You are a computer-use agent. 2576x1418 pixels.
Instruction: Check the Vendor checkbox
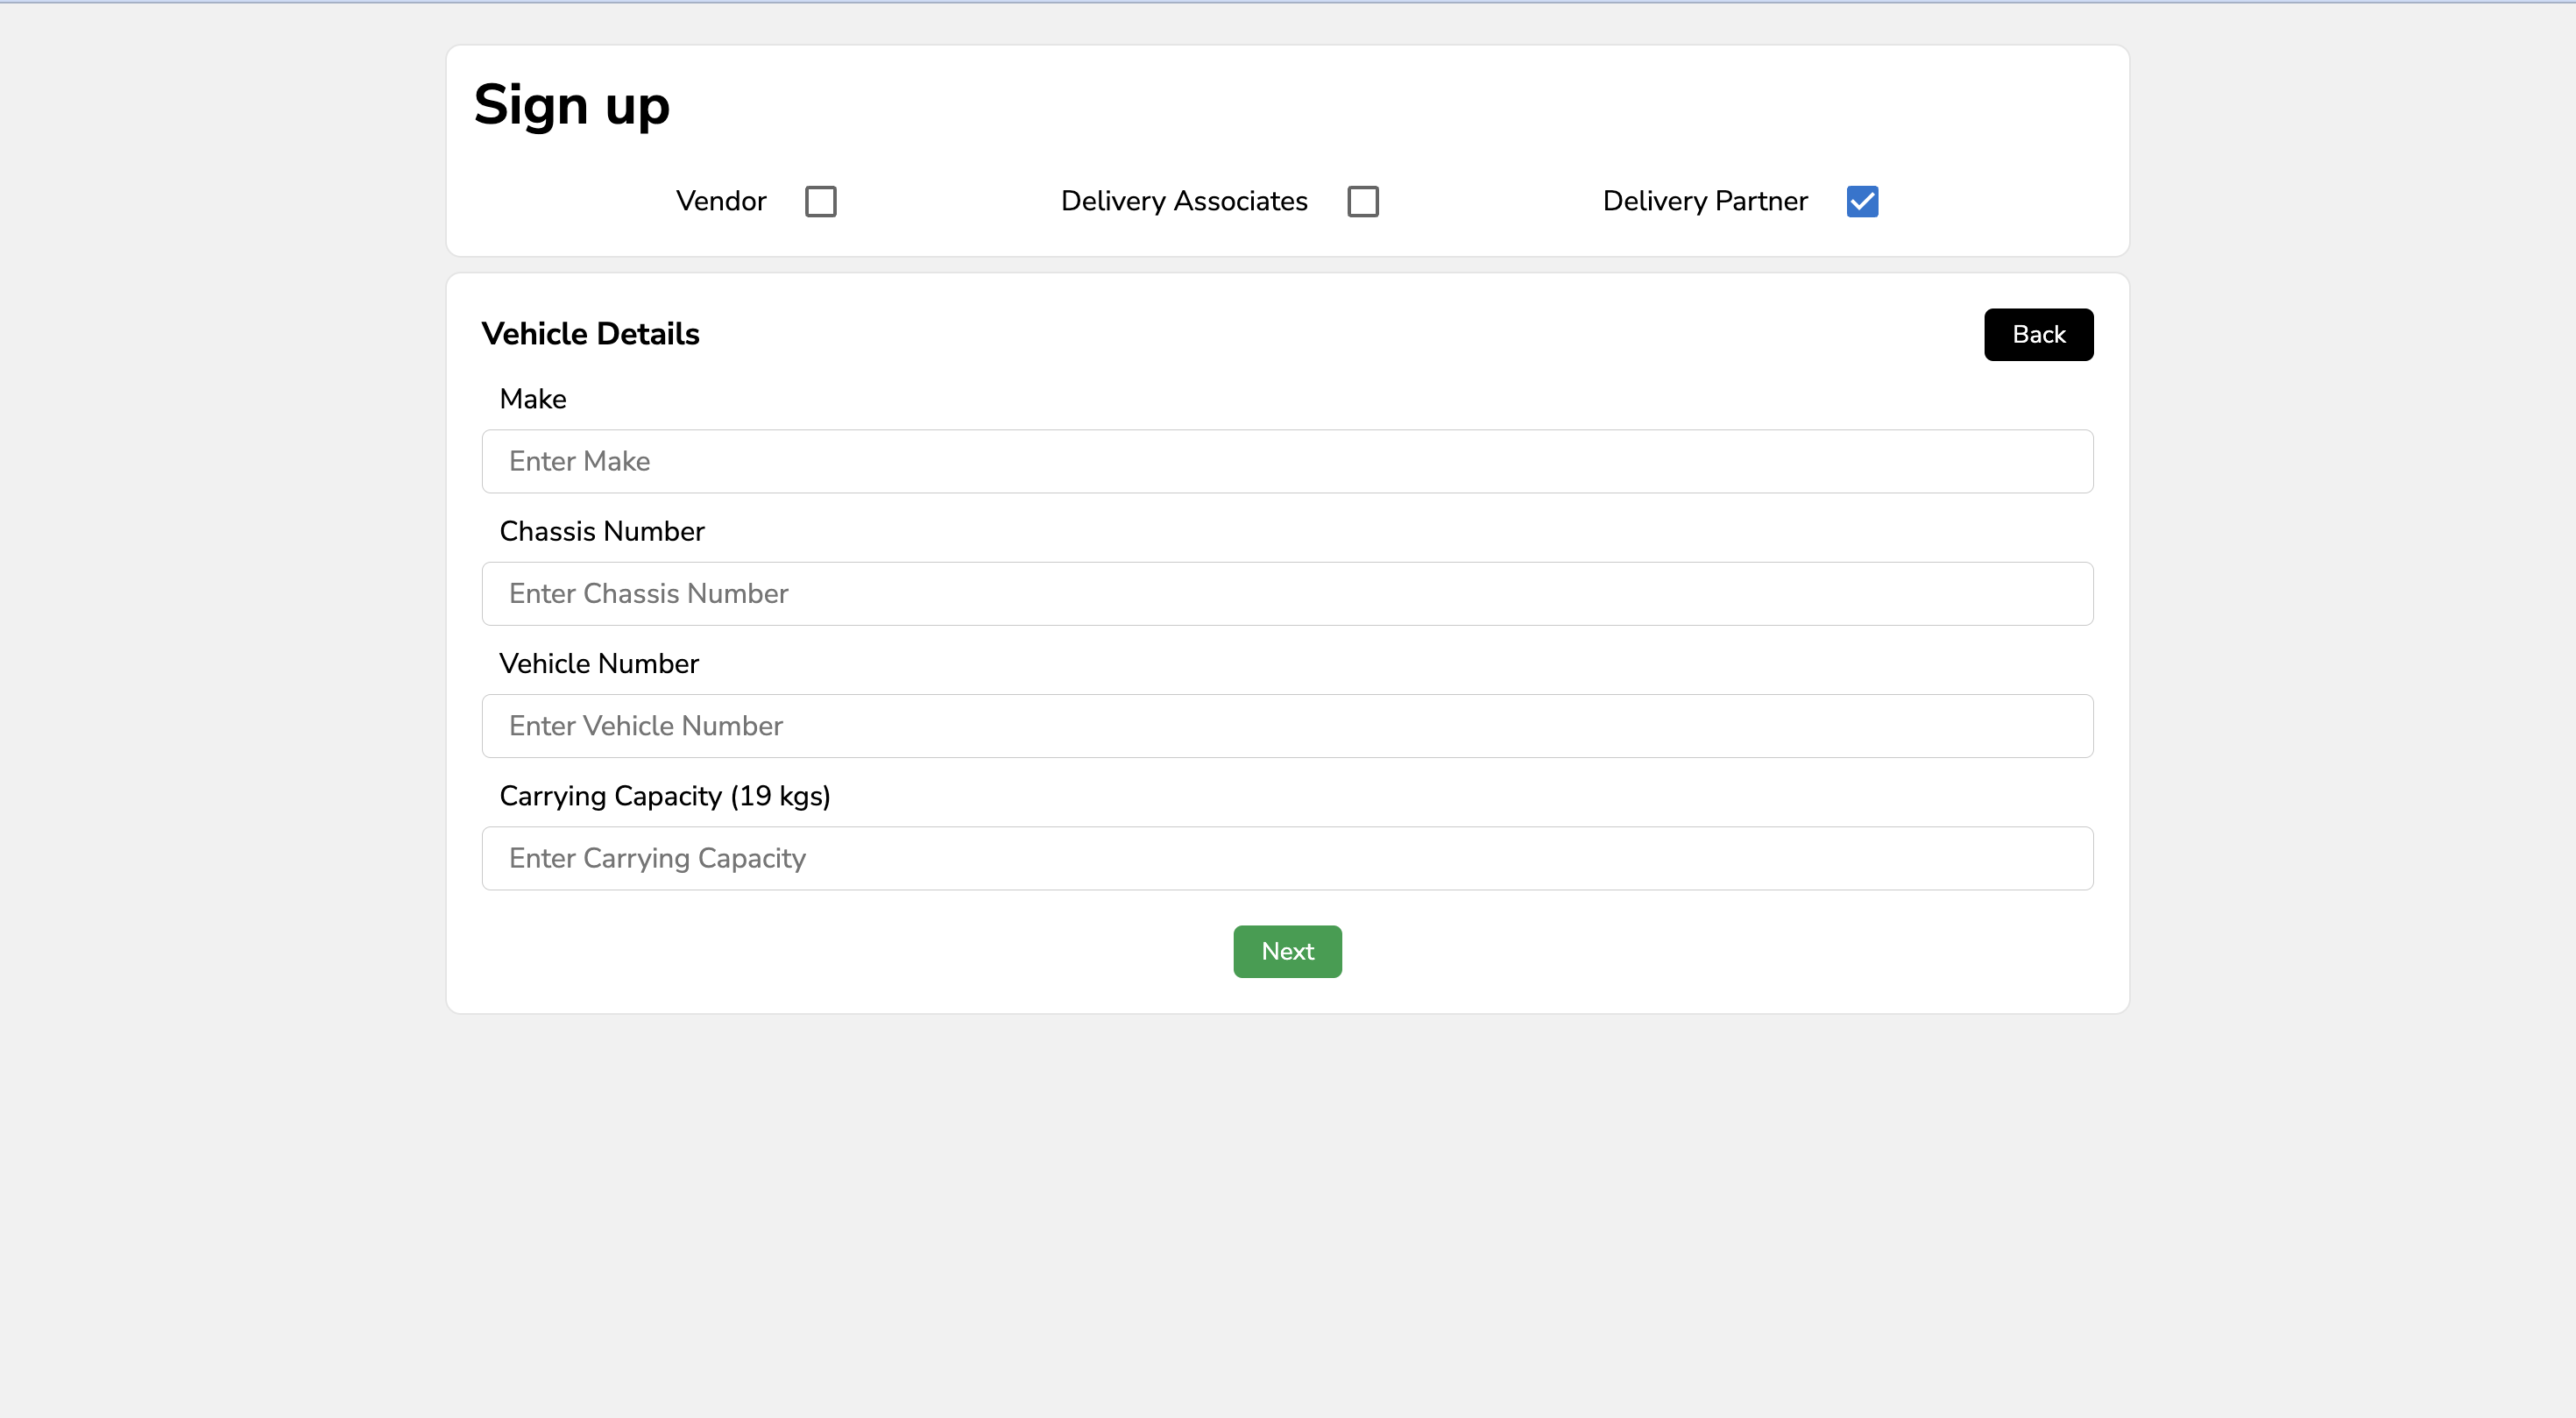pyautogui.click(x=820, y=201)
